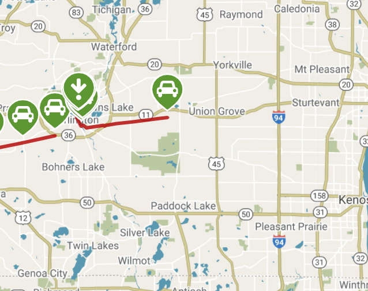The image size is (368, 291).
Task: Click the Route 11 shield on the red route
Action: (x=146, y=115)
